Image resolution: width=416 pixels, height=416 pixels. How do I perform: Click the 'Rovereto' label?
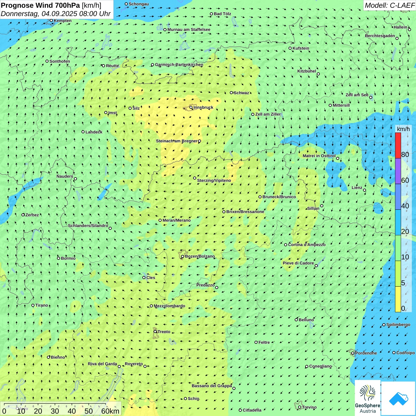134,364
